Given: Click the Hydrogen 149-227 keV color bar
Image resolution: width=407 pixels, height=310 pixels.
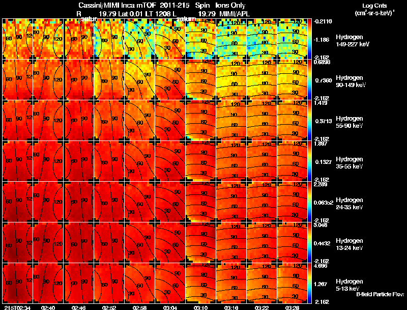Looking at the screenshot, I should coord(309,39).
